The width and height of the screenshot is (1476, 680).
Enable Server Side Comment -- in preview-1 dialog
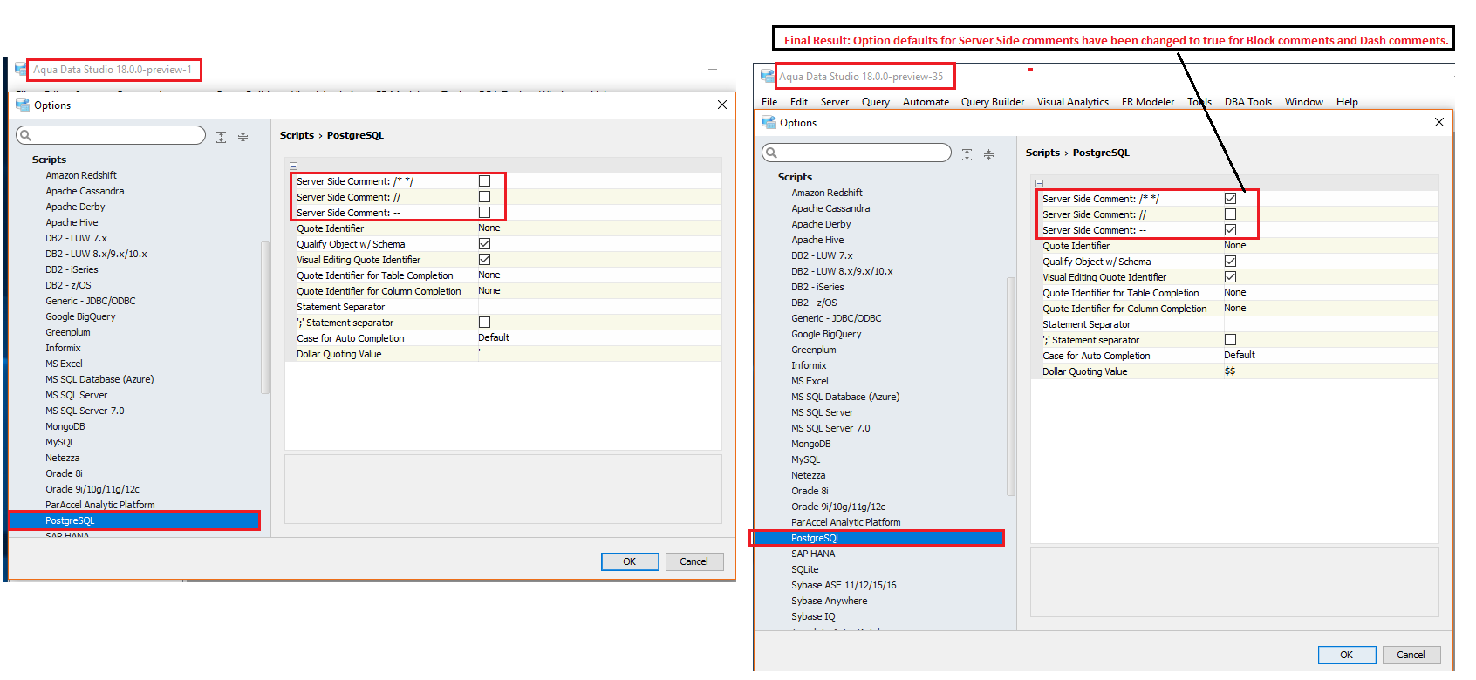(484, 213)
